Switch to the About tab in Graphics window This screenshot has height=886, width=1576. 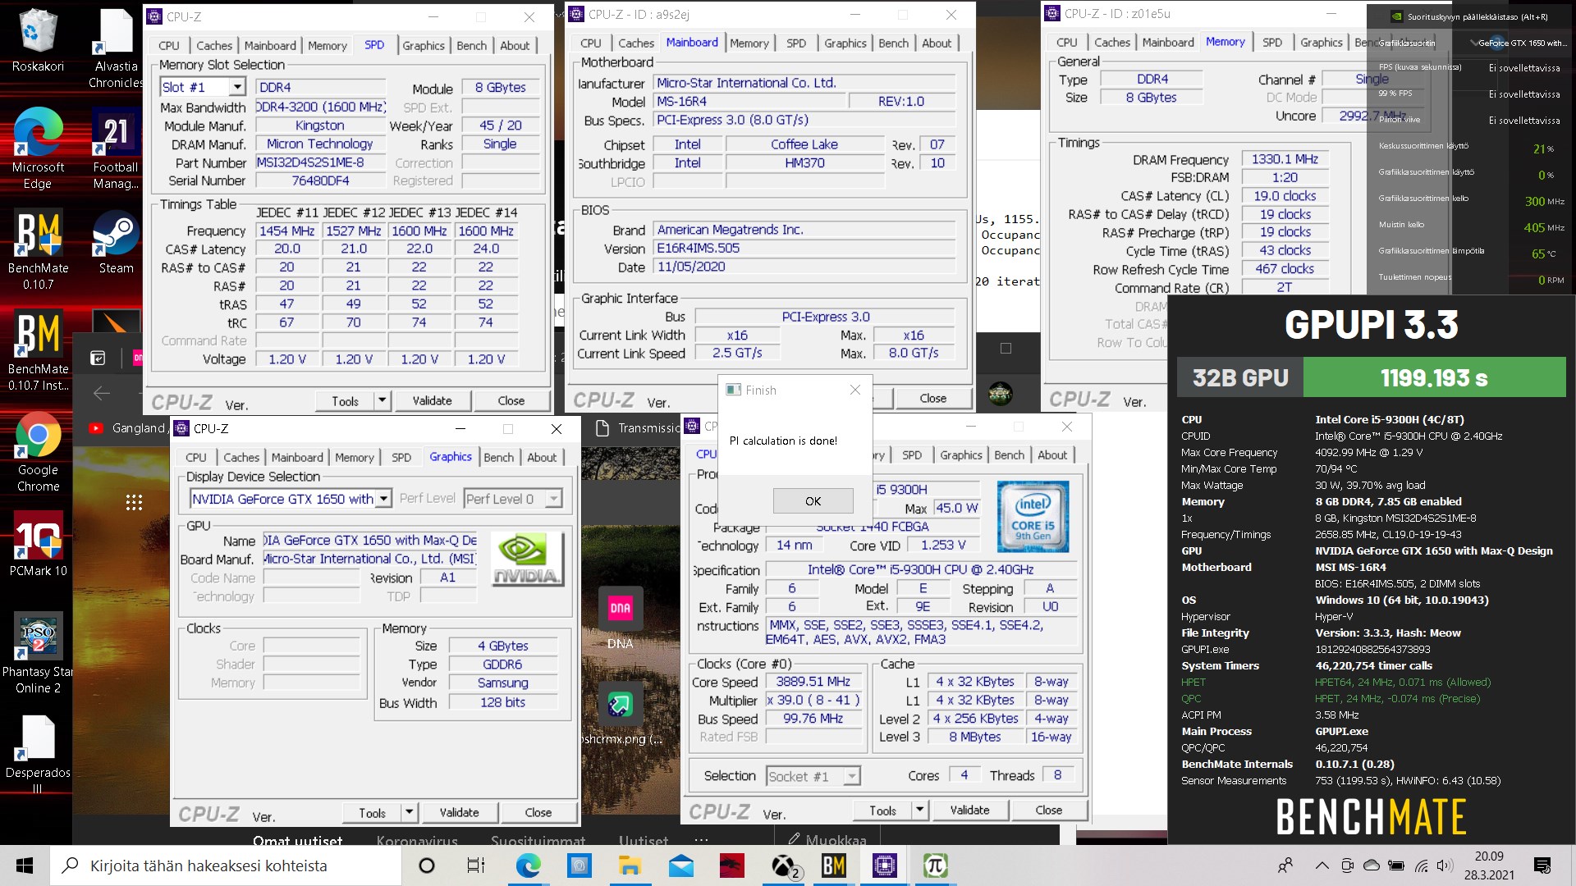point(542,458)
